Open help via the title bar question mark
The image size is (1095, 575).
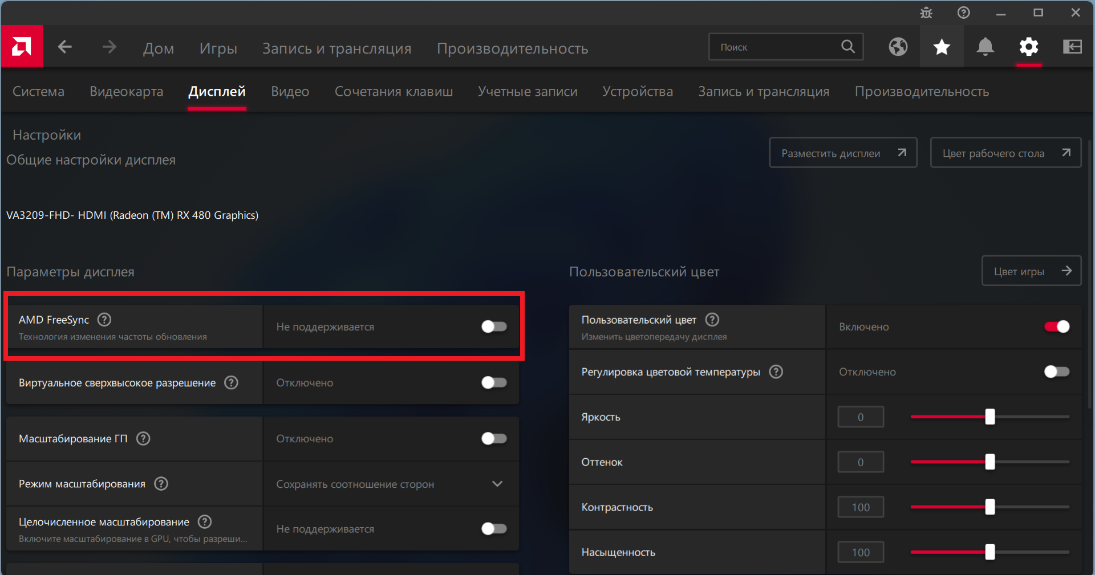964,13
